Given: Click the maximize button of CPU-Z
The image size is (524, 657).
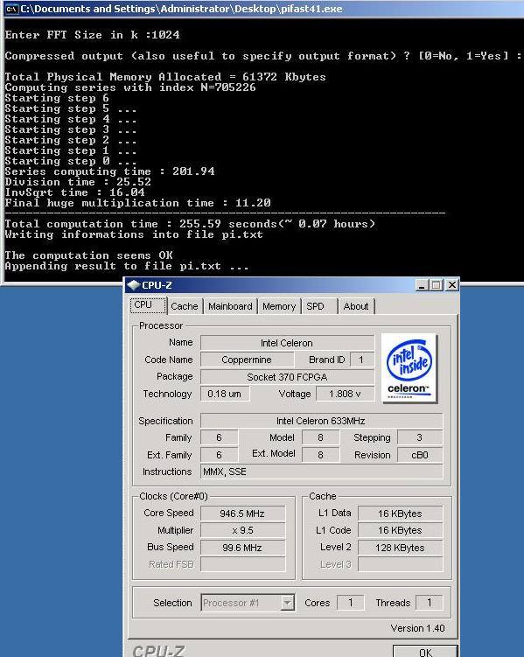Looking at the screenshot, I should coord(436,285).
